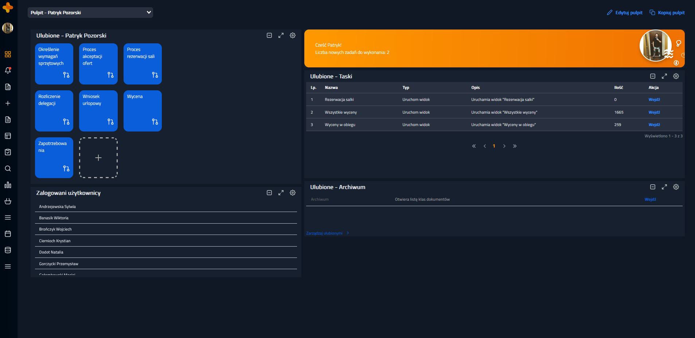
Task: Open the clipboard check tasks icon in the sidebar
Action: pyautogui.click(x=8, y=152)
